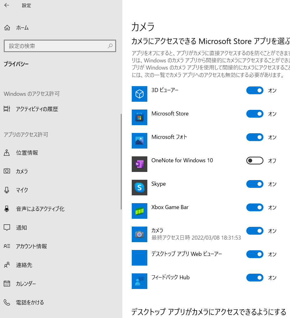
Task: Click the 通知 notification icon
Action: tap(7, 227)
